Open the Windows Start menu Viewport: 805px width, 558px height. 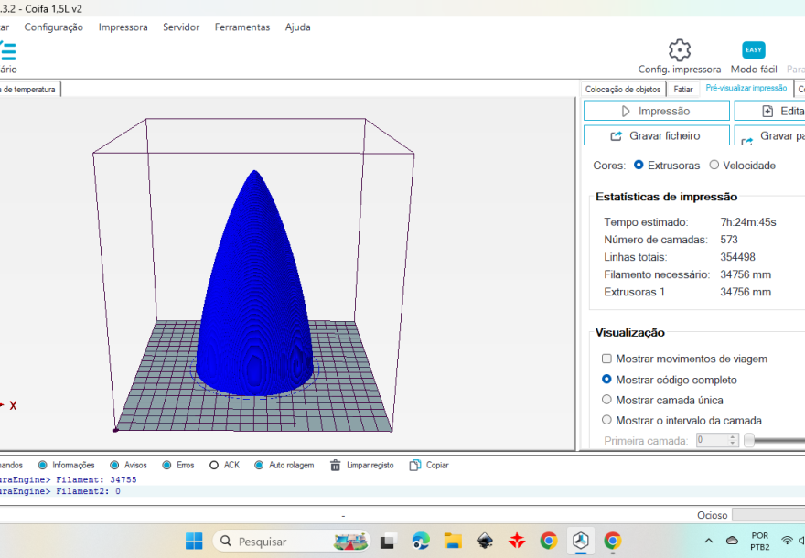click(194, 541)
